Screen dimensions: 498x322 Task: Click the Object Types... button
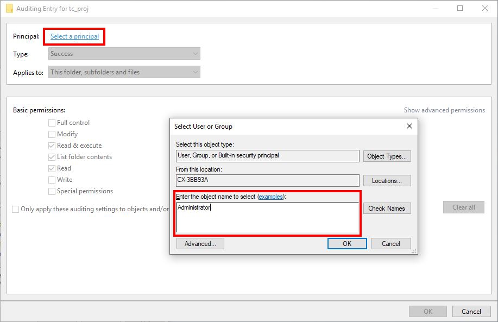coord(387,156)
